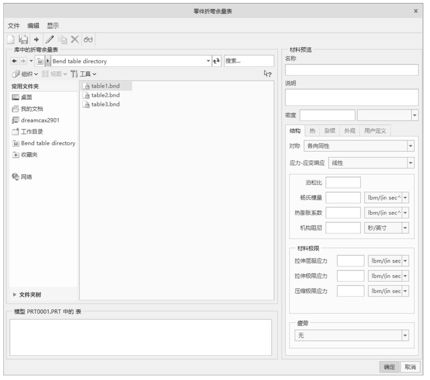Click the new bend table icon
The width and height of the screenshot is (430, 380).
(x=11, y=40)
